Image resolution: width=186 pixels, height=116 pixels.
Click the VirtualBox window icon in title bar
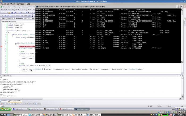pyautogui.click(x=1, y=1)
